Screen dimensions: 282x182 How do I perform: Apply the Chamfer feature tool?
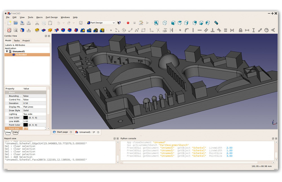pos(70,30)
